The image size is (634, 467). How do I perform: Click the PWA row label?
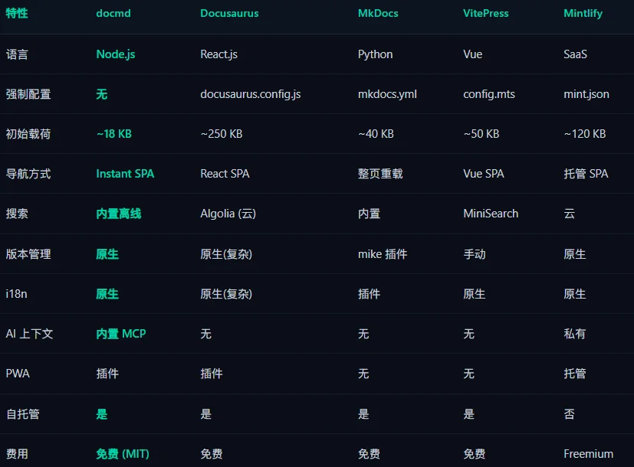(18, 374)
